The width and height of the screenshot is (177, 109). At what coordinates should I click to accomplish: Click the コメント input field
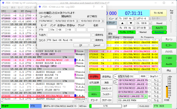(x=69, y=40)
